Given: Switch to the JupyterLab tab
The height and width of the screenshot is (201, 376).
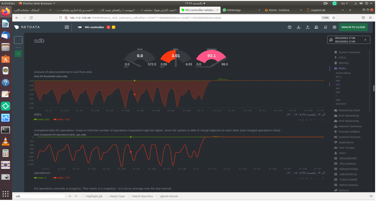Looking at the screenshot, I should point(324,10).
